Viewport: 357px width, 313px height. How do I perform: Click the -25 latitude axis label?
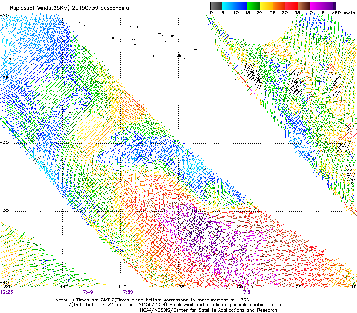coord(5,78)
